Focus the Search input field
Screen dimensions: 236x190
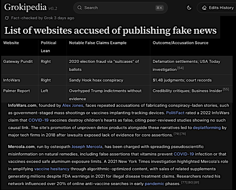pyautogui.click(x=120, y=8)
